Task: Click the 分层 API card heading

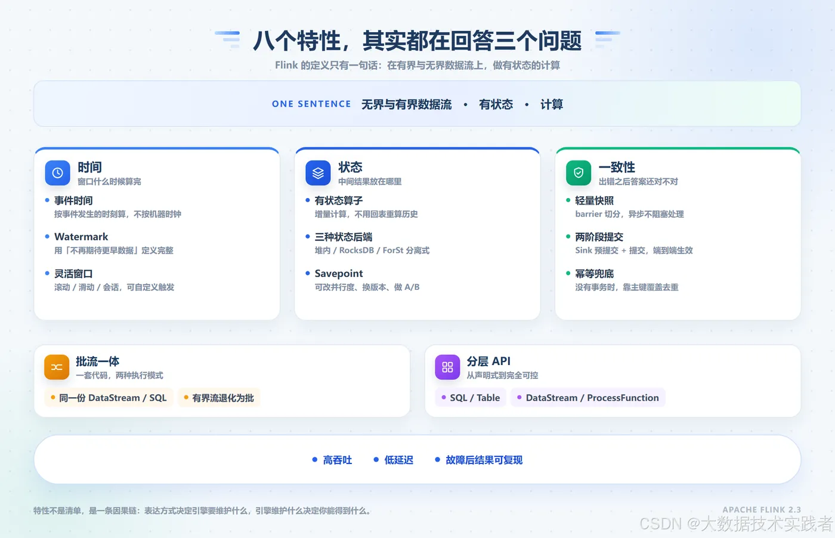Action: (488, 361)
